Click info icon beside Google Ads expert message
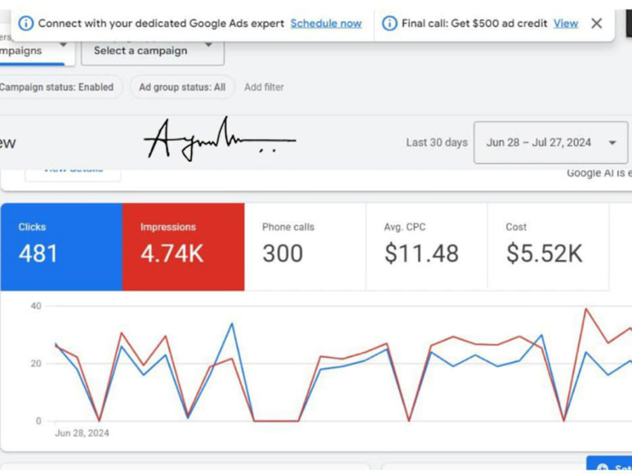Image resolution: width=632 pixels, height=474 pixels. coord(26,23)
